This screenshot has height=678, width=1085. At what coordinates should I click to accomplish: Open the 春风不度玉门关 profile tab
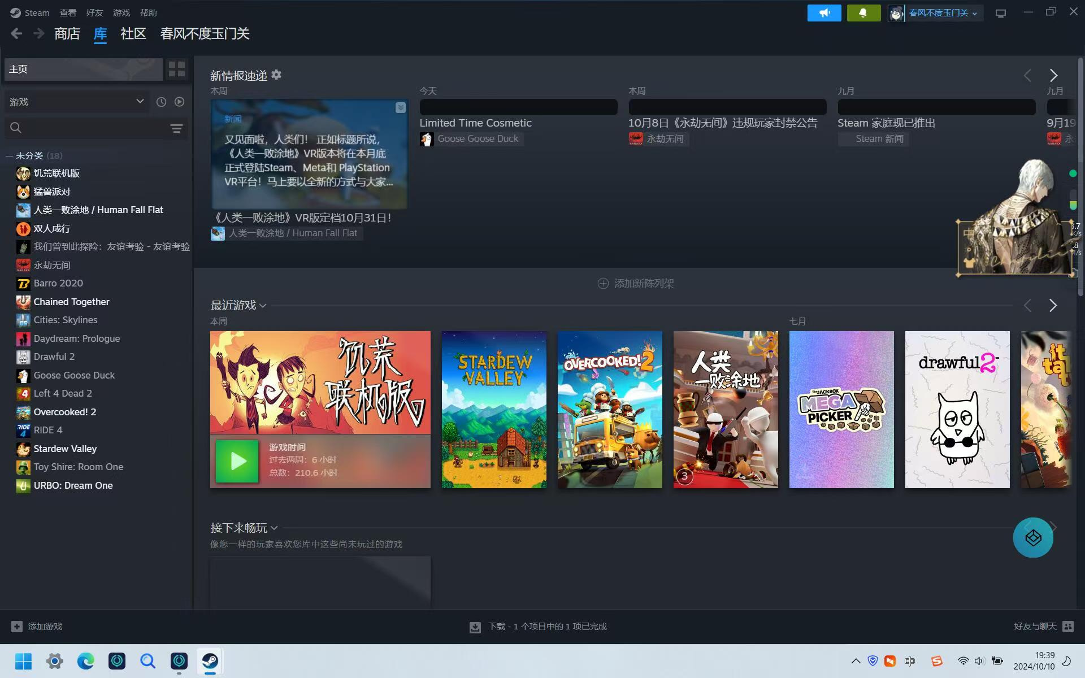point(205,34)
